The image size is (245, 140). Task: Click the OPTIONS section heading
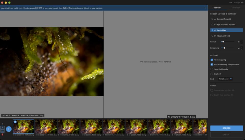214,55
